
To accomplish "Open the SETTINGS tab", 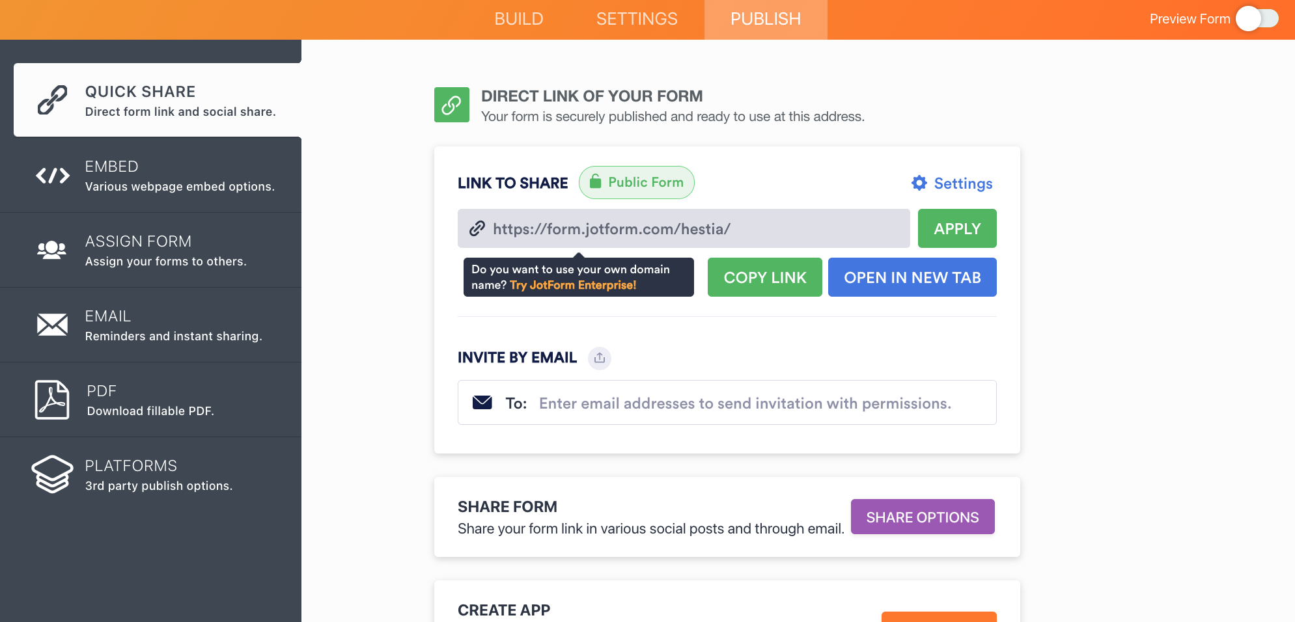I will click(x=637, y=20).
